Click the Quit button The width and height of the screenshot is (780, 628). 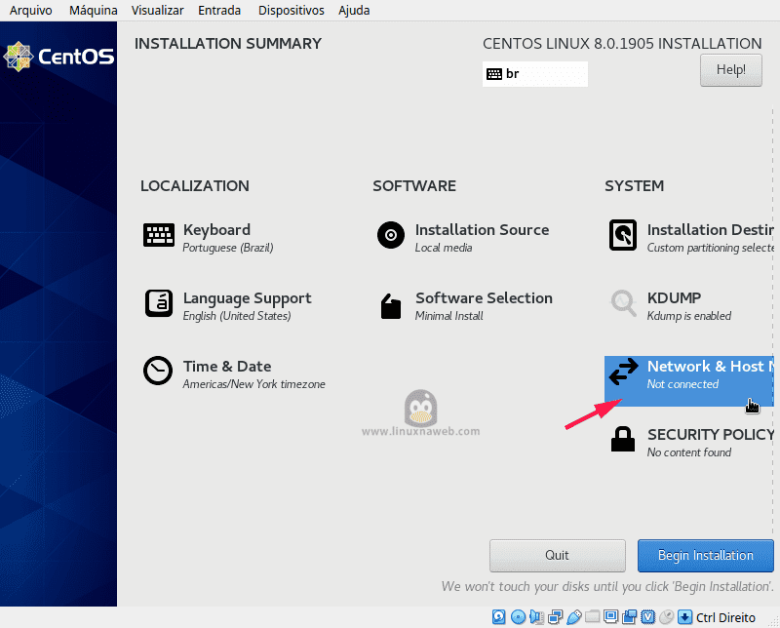(x=557, y=555)
